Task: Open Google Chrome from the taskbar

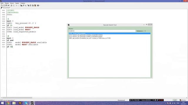Action: 8,103
